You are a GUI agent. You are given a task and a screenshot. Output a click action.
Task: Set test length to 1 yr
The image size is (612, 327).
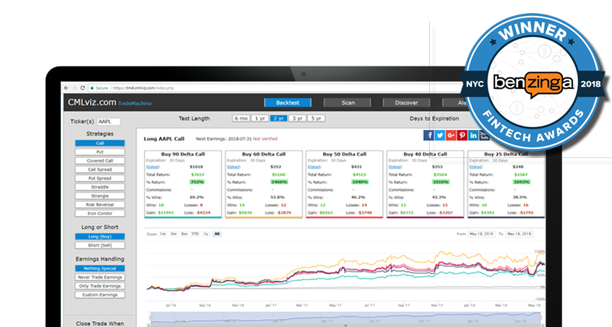pyautogui.click(x=259, y=118)
